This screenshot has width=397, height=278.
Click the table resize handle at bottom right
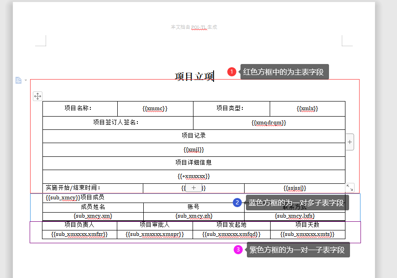350,187
